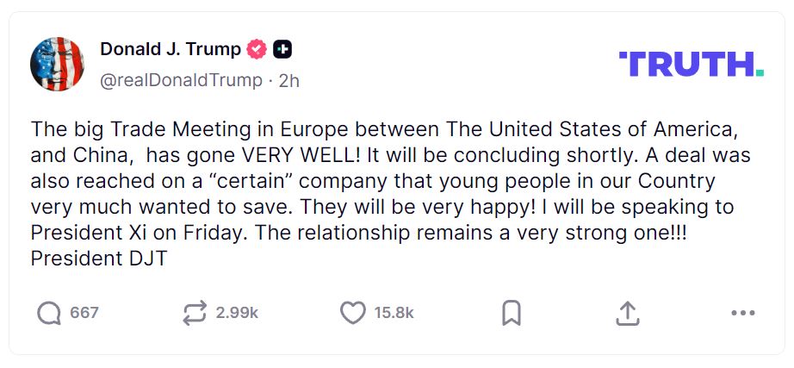Open the three-dot more options menu

[742, 313]
